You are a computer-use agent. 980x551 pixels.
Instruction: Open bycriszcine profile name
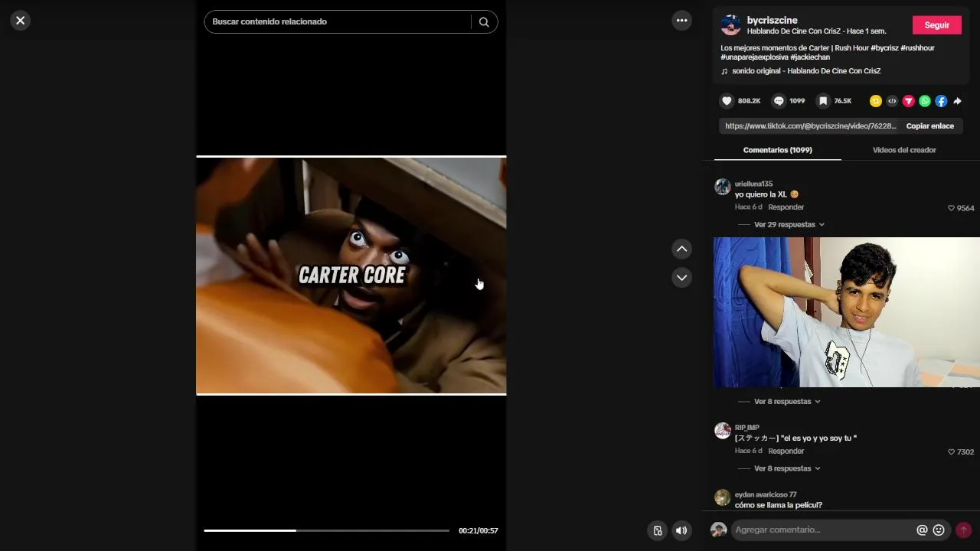tap(773, 20)
